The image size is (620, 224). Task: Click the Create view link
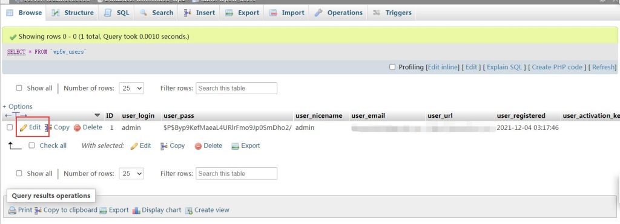pos(211,210)
